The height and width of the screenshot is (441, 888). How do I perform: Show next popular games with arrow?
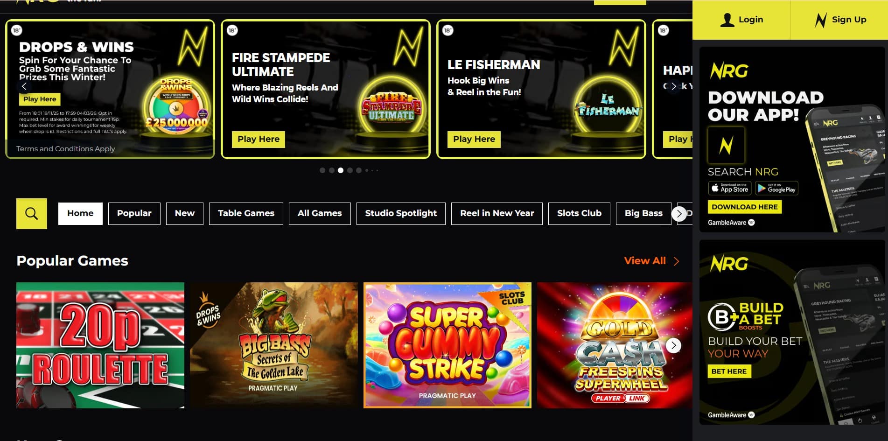pos(673,345)
